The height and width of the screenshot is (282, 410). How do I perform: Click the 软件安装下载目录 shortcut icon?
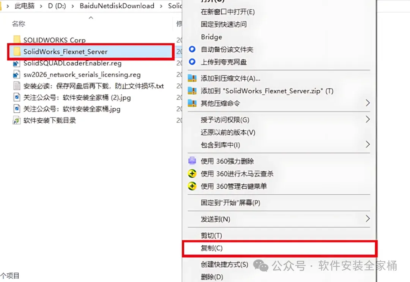pyautogui.click(x=16, y=120)
